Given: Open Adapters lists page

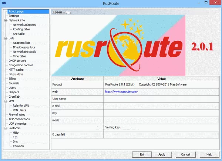Looking at the screenshot, I should pos(21,43).
